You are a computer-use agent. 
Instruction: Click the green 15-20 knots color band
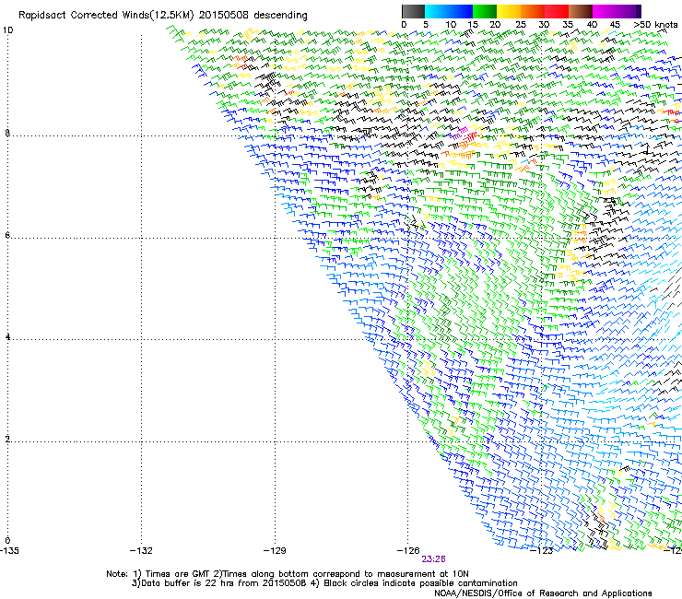click(x=485, y=11)
